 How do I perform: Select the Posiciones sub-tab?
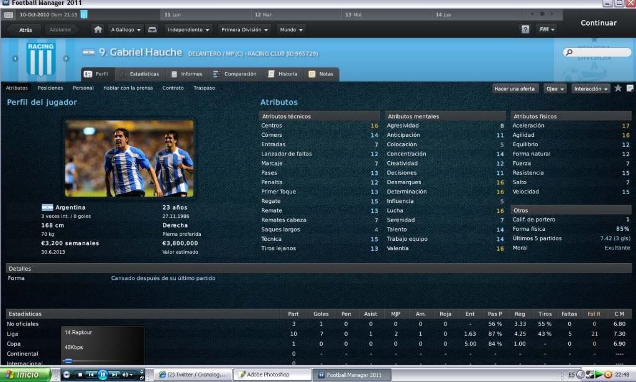click(x=50, y=88)
